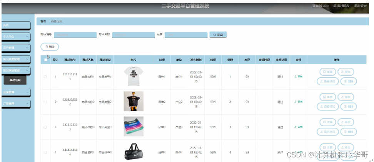Tick the select-all checkbox in table header
Viewport: 374px width, 162px height.
(45, 60)
